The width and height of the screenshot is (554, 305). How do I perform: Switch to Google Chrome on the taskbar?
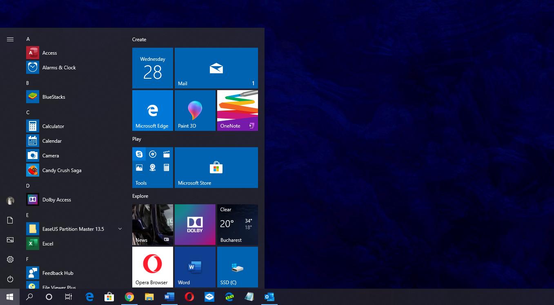coord(129,297)
